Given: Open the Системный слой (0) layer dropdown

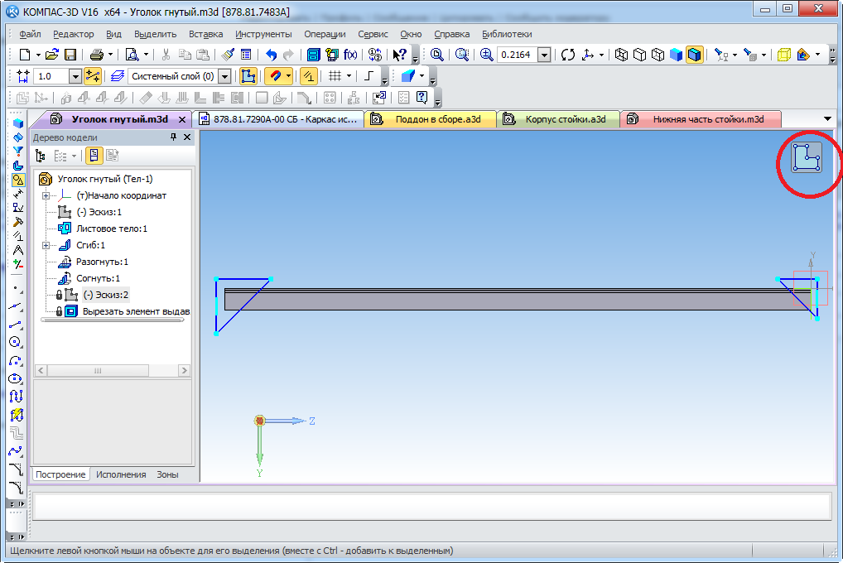Looking at the screenshot, I should (224, 76).
